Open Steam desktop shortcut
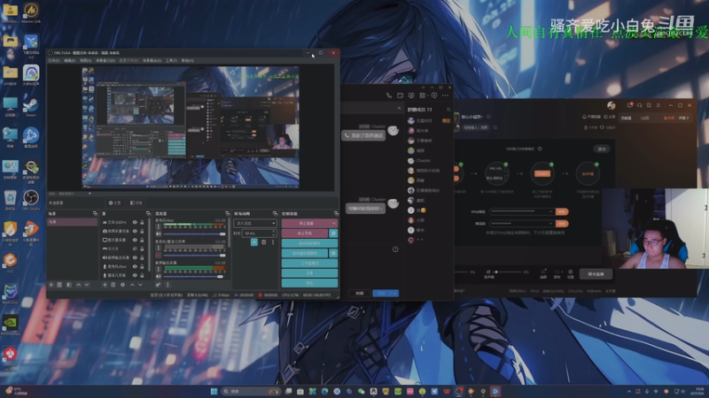This screenshot has height=398, width=709. pyautogui.click(x=31, y=106)
